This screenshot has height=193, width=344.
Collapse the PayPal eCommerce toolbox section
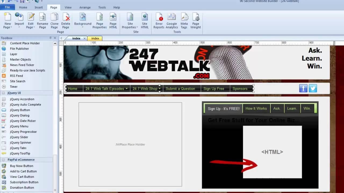[x=3, y=159]
